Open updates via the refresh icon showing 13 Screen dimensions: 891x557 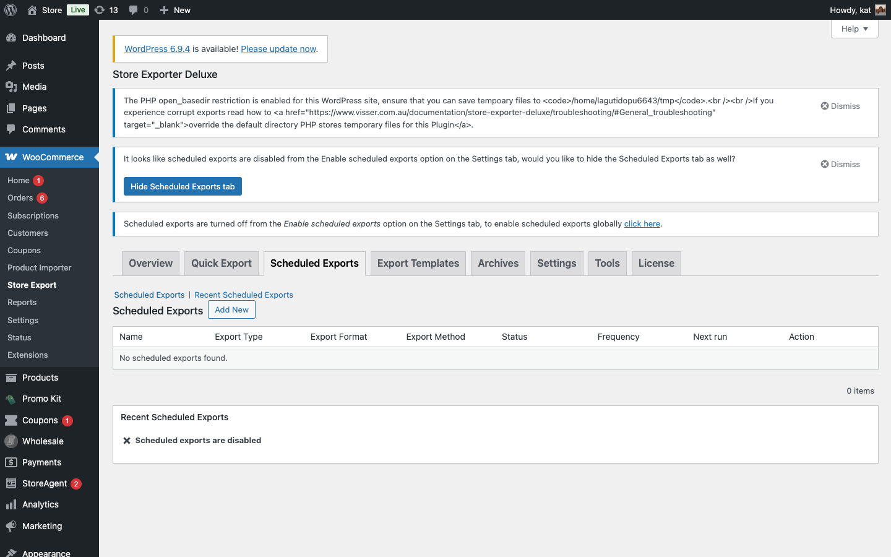[x=106, y=10]
